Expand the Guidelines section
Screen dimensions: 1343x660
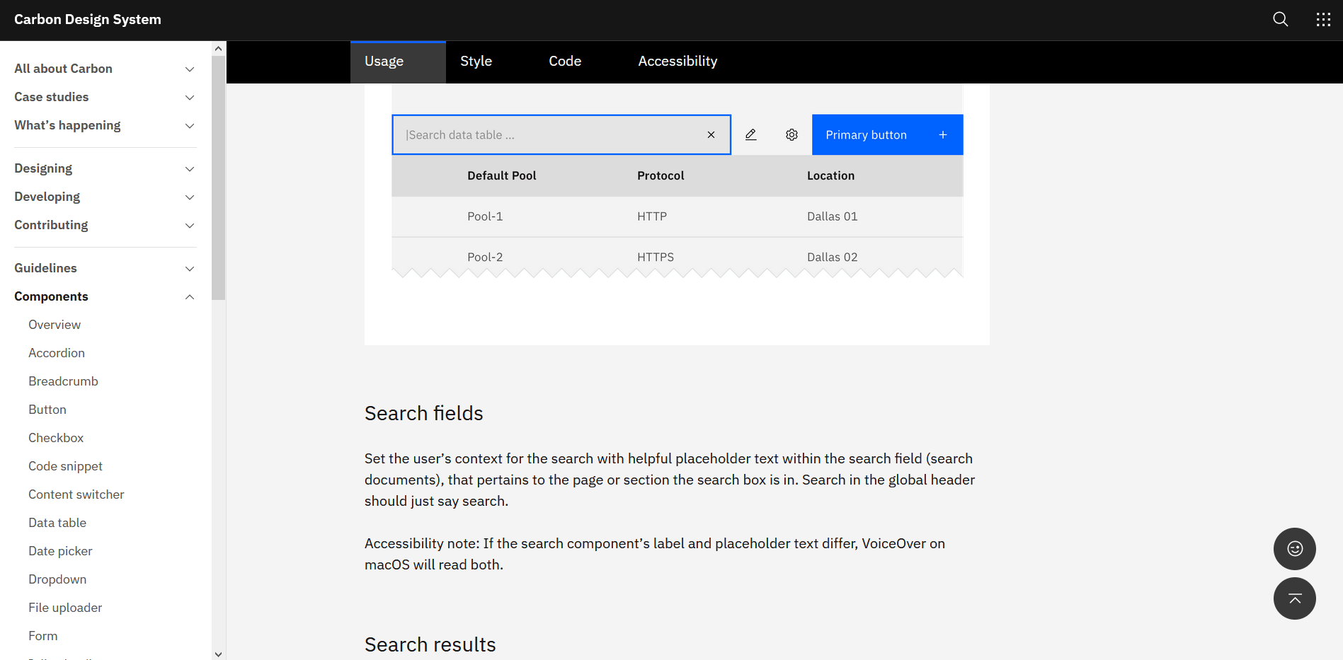tap(189, 269)
